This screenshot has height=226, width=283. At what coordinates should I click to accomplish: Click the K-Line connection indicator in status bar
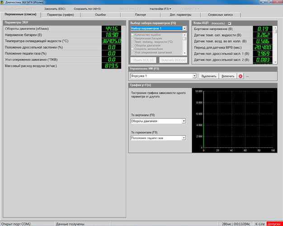tap(260, 224)
